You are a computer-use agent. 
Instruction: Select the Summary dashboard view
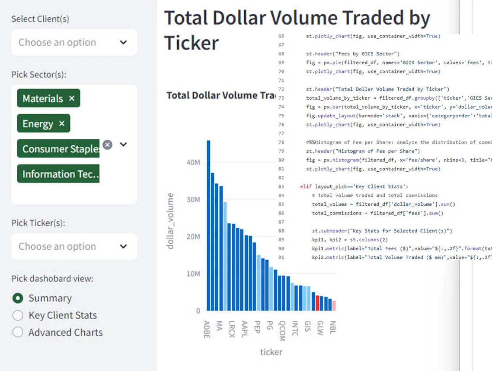point(18,298)
